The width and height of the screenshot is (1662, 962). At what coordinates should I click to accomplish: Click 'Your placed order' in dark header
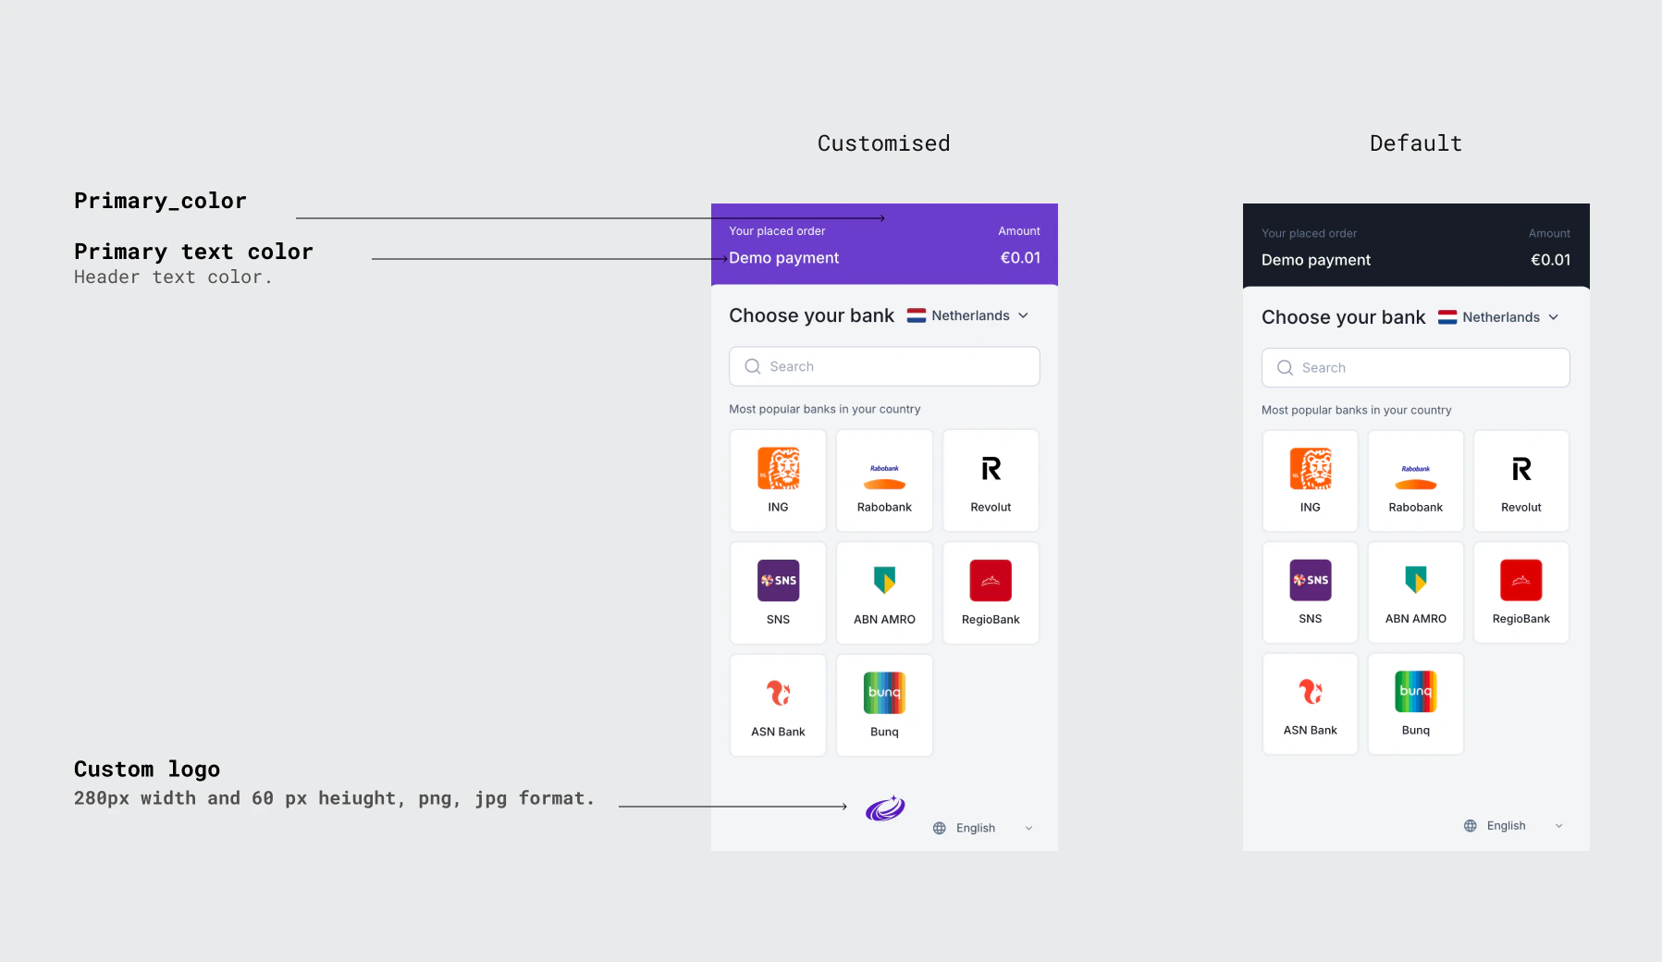tap(1309, 233)
